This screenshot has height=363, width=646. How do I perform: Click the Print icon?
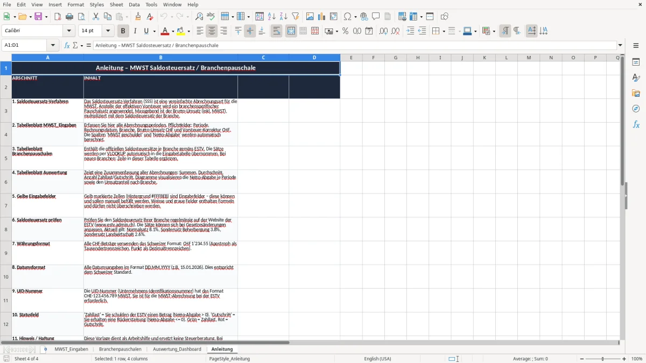[x=69, y=17]
